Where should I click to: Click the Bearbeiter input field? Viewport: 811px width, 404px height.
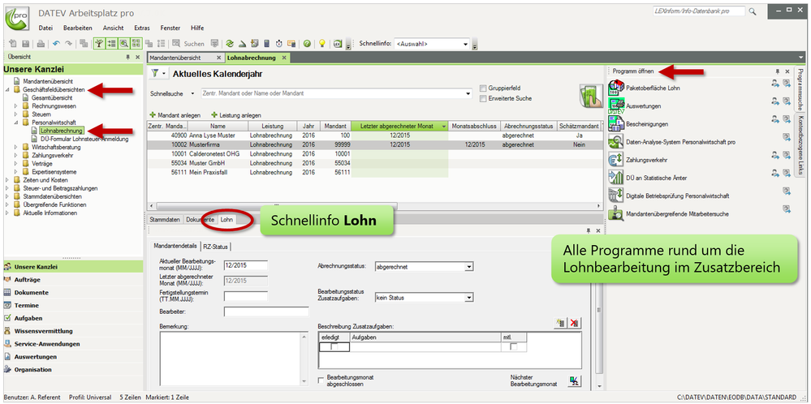tap(265, 312)
